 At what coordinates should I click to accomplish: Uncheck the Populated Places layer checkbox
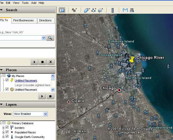tap(7, 132)
